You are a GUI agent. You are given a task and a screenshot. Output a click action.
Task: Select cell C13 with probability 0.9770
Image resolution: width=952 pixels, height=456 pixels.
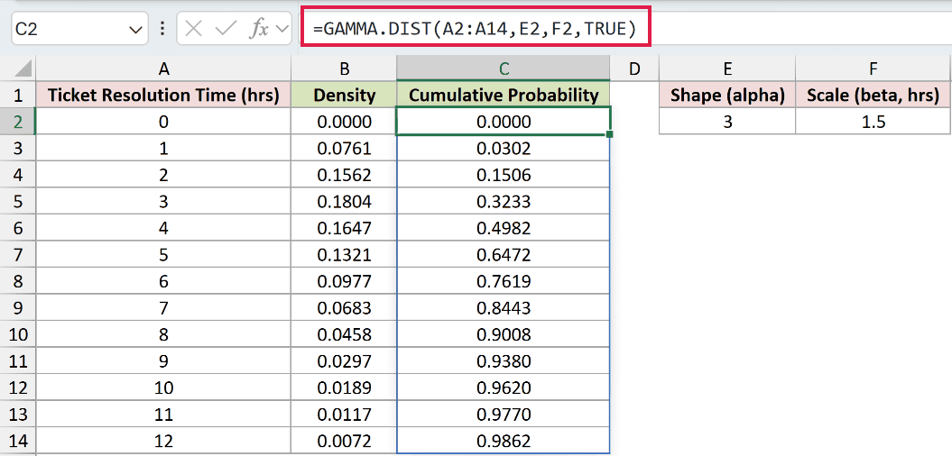pyautogui.click(x=504, y=415)
